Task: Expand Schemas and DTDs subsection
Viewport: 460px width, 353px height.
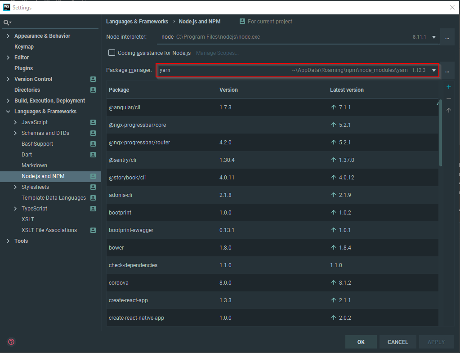Action: click(x=15, y=133)
